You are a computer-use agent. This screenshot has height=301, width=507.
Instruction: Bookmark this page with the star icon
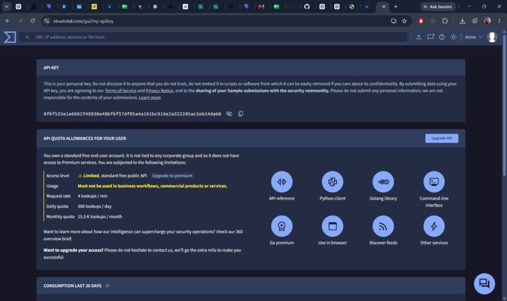click(404, 21)
